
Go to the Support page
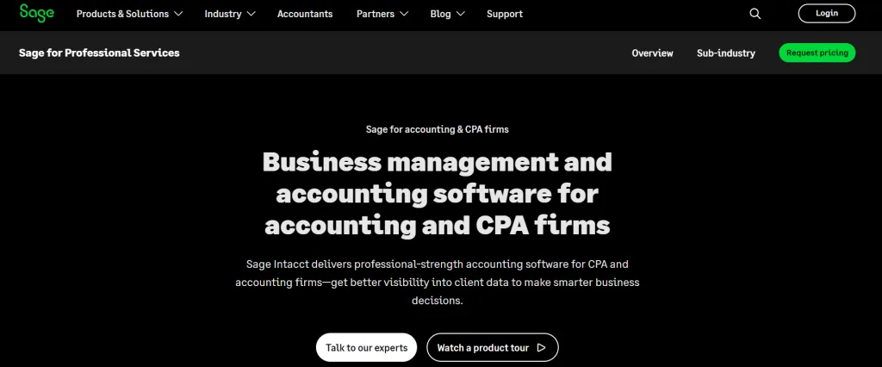[504, 14]
